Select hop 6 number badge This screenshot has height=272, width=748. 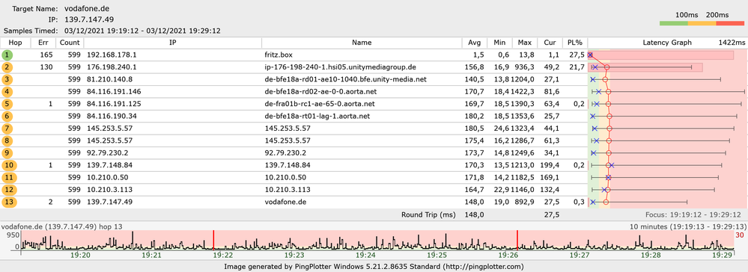(7, 117)
